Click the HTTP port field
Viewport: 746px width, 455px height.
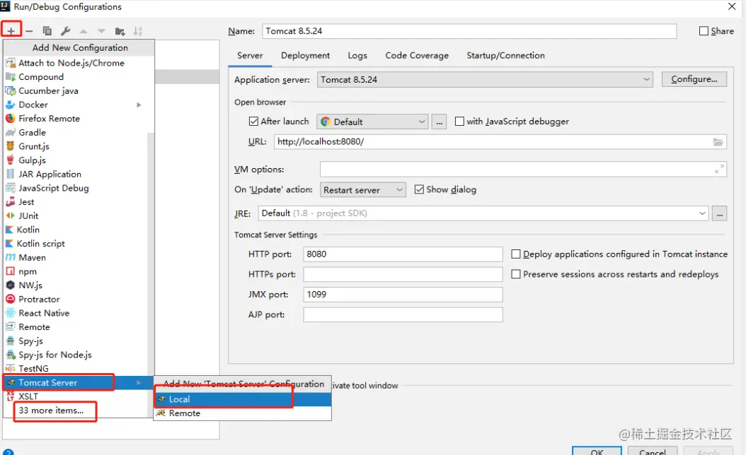coord(403,254)
